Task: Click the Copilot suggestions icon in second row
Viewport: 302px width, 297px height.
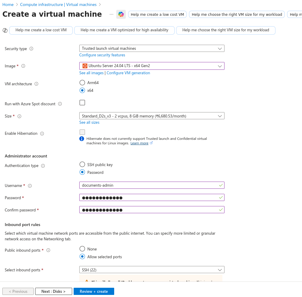Action: 5,30
